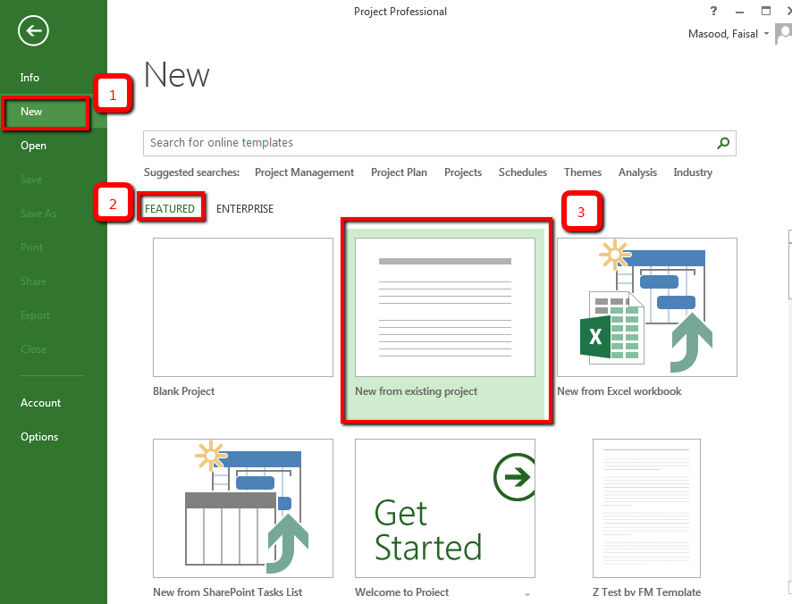The width and height of the screenshot is (792, 604).
Task: Click the Blank Project label
Action: click(184, 390)
